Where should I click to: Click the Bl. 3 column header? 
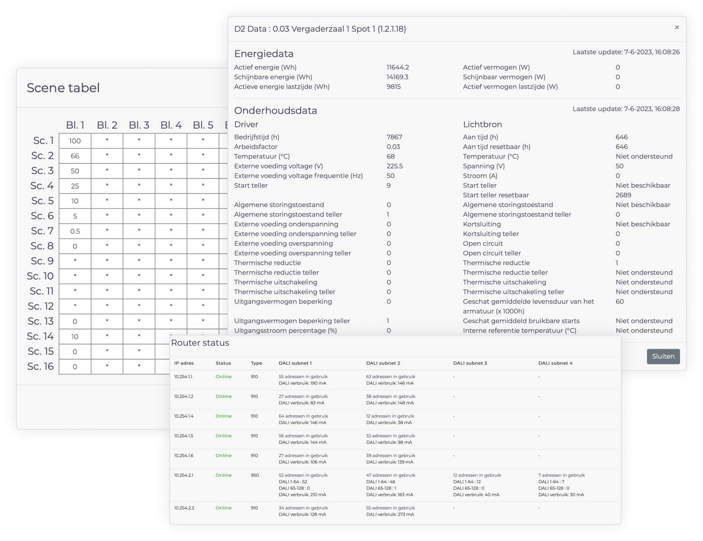coord(139,125)
